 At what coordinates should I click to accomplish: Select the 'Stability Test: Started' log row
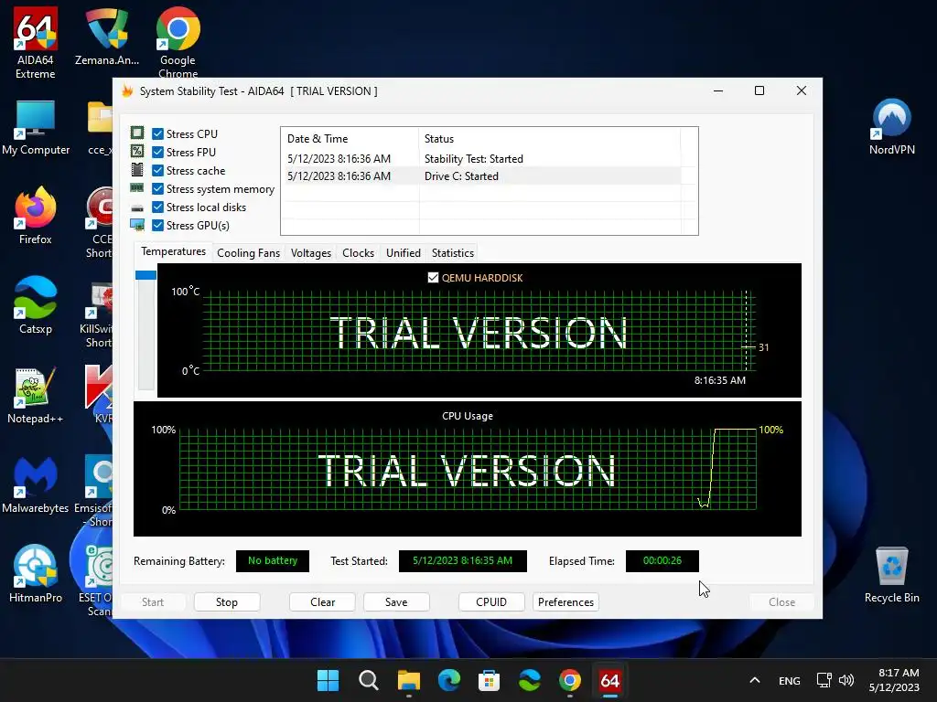coord(483,159)
